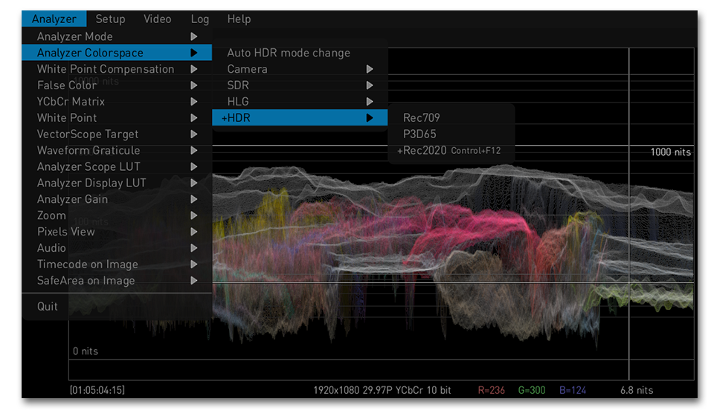This screenshot has height=419, width=714.
Task: Click the Zoom submenu arrow
Action: point(194,215)
